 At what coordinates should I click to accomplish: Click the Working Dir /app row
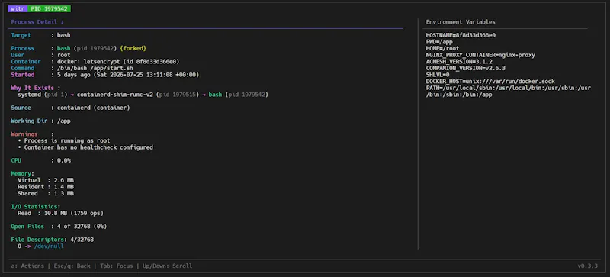coord(41,121)
